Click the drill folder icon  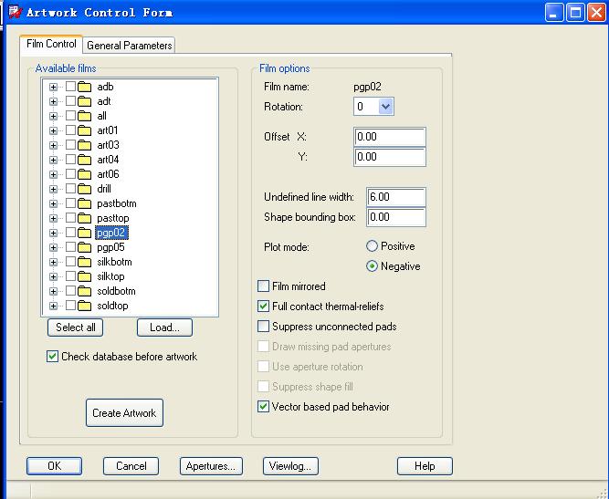point(84,189)
